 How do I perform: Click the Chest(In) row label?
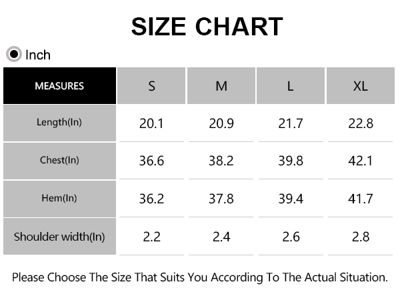(60, 161)
